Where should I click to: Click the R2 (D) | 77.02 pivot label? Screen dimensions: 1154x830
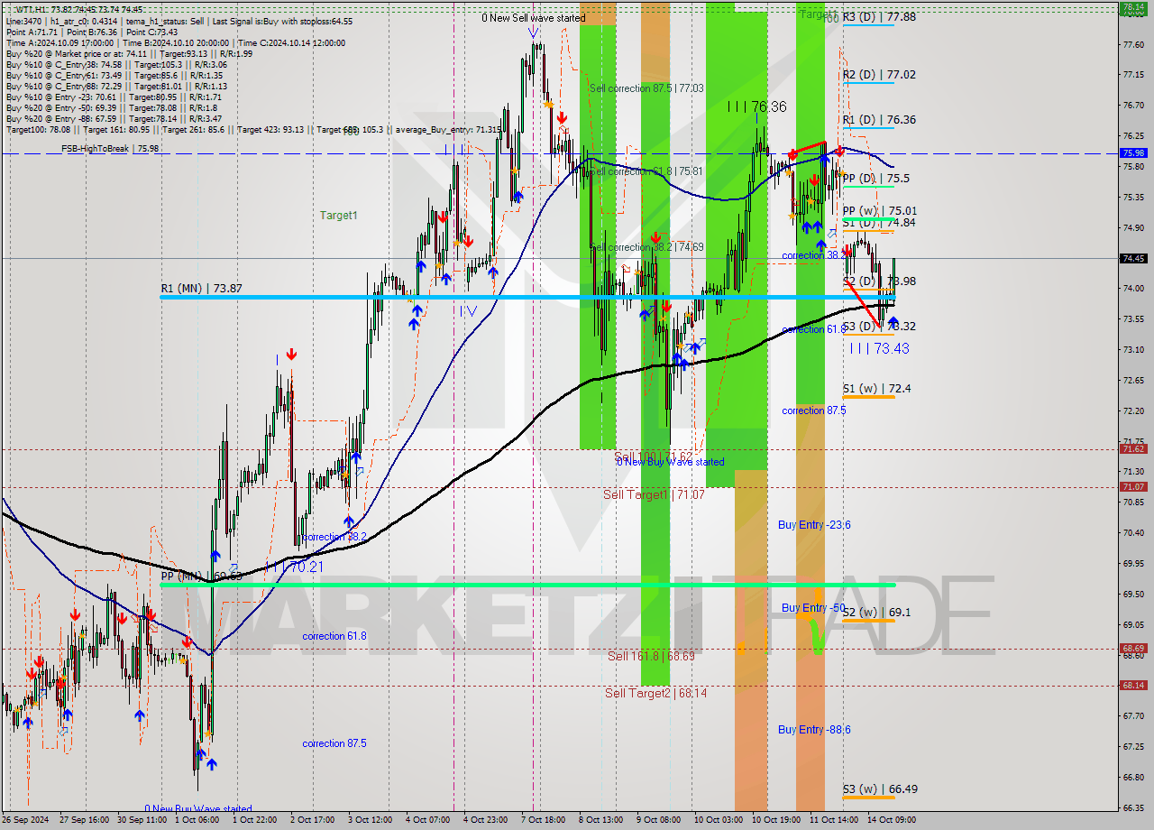click(x=879, y=75)
